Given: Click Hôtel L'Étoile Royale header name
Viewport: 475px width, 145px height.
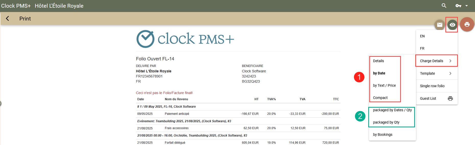Looking at the screenshot, I should pos(59,6).
